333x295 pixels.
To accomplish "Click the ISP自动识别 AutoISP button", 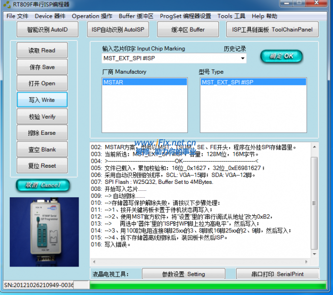I will coord(118,29).
